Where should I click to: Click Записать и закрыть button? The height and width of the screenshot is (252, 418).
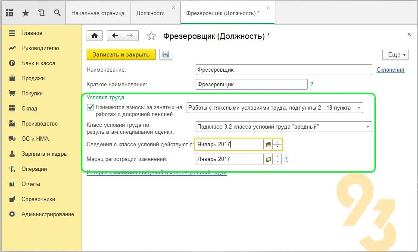[121, 54]
